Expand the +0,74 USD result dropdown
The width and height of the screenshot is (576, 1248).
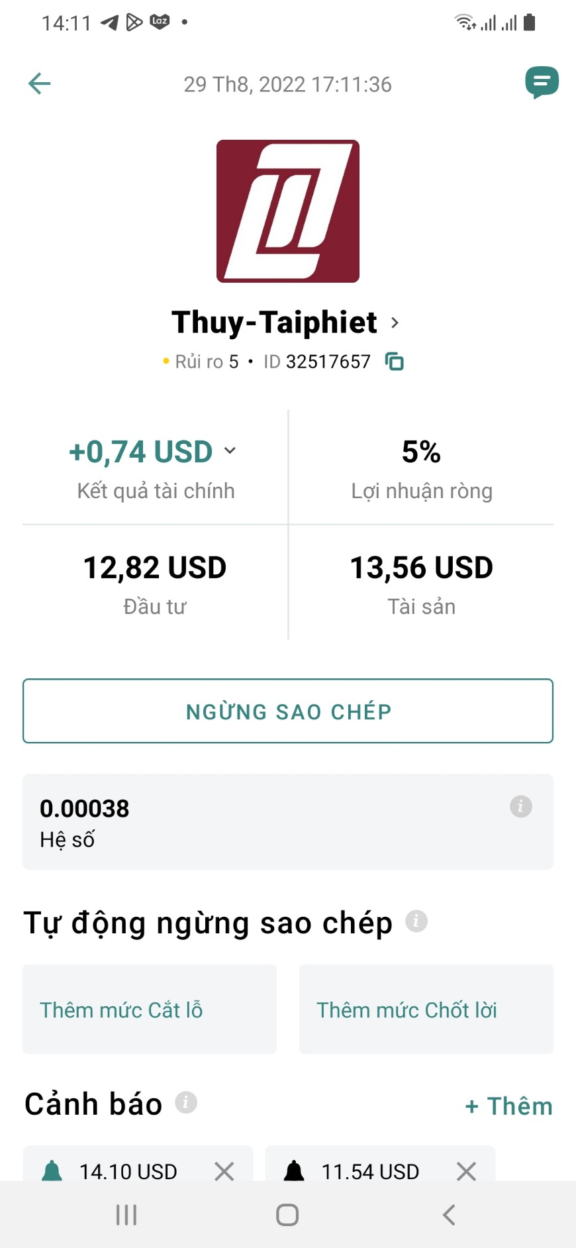coord(230,450)
